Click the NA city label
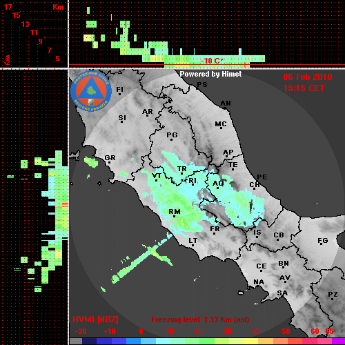The height and width of the screenshot is (345, 345). tap(259, 282)
